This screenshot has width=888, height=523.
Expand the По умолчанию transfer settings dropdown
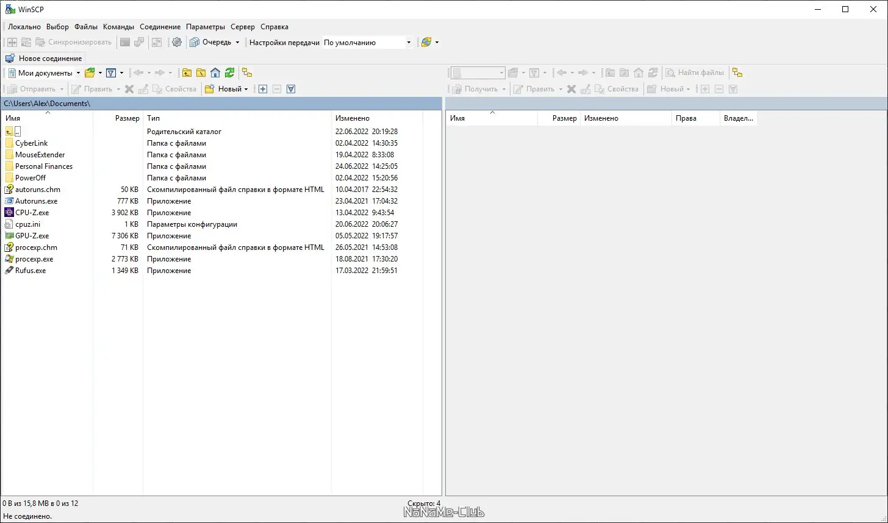click(x=409, y=43)
